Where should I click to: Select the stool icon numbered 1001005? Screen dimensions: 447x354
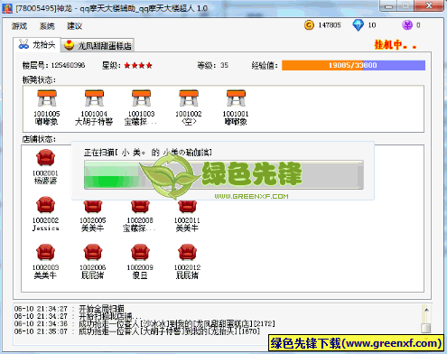pos(47,98)
